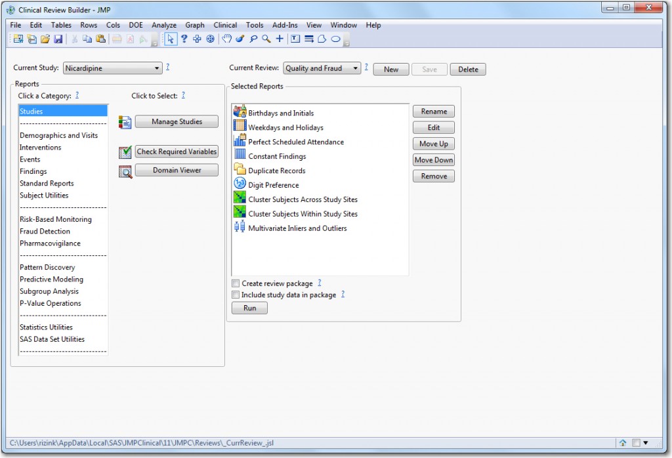Click the home icon in status bar

pyautogui.click(x=623, y=443)
